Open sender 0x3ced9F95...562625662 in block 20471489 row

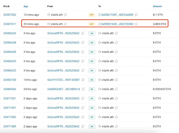coord(63,126)
